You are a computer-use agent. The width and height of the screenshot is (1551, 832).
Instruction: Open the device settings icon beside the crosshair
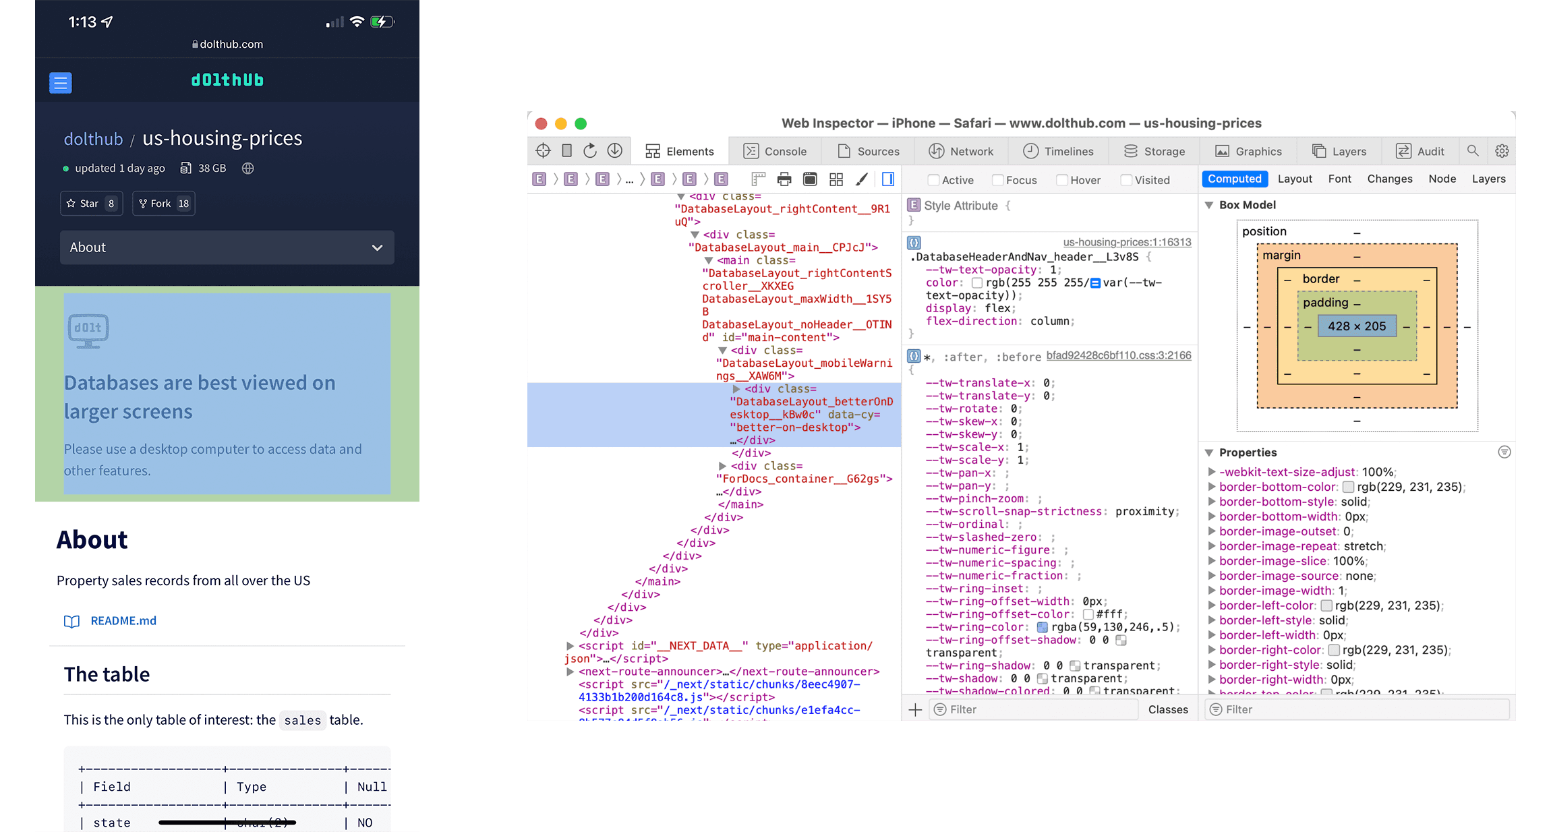pyautogui.click(x=567, y=151)
